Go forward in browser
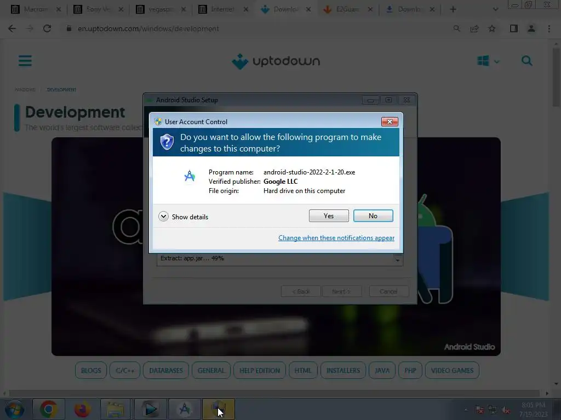 point(30,28)
